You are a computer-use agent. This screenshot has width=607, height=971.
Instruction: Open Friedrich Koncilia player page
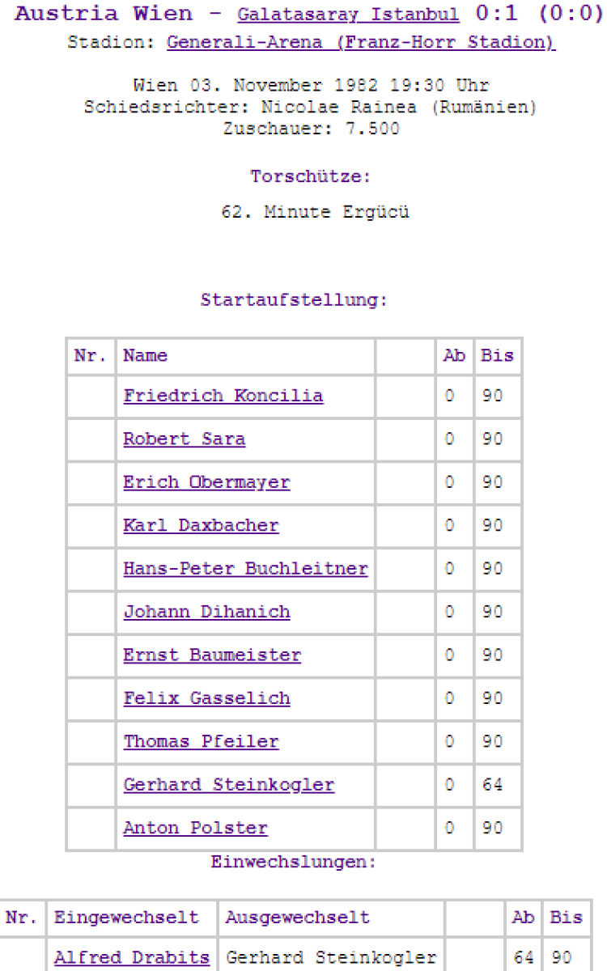click(x=223, y=396)
